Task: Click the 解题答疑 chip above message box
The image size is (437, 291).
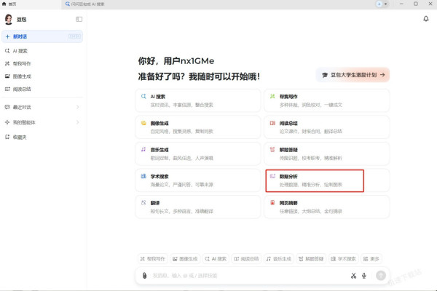Action: (x=311, y=259)
